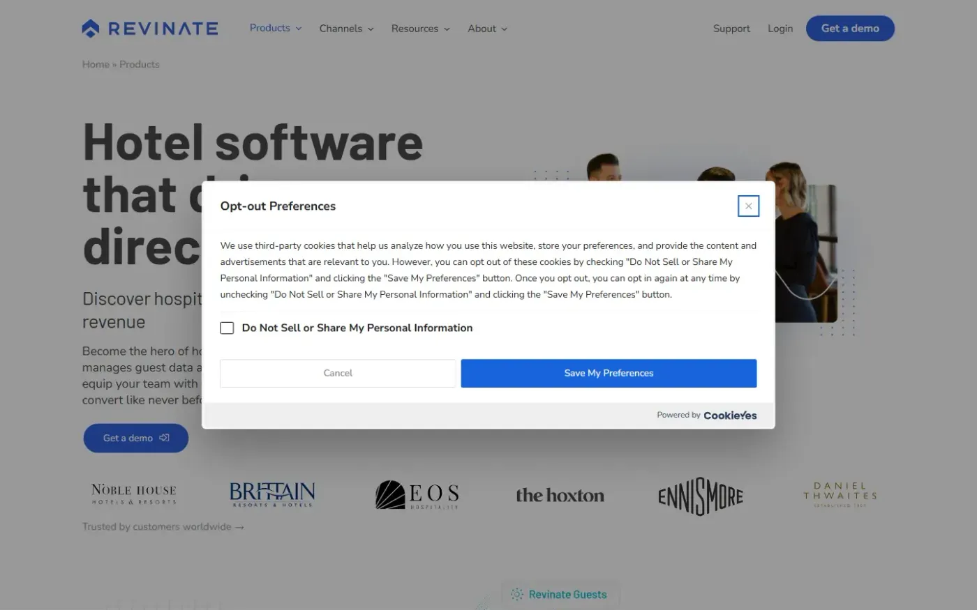
Task: Go to Home breadcrumb link
Action: (96, 64)
